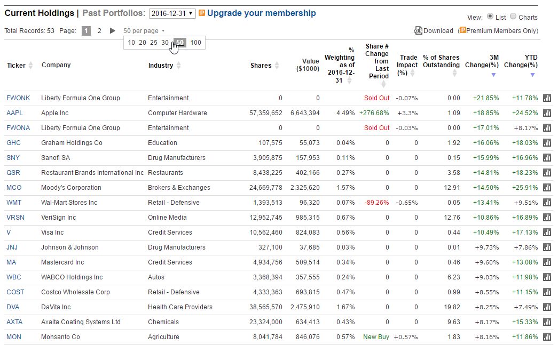Click Apple Inc company name

point(55,113)
